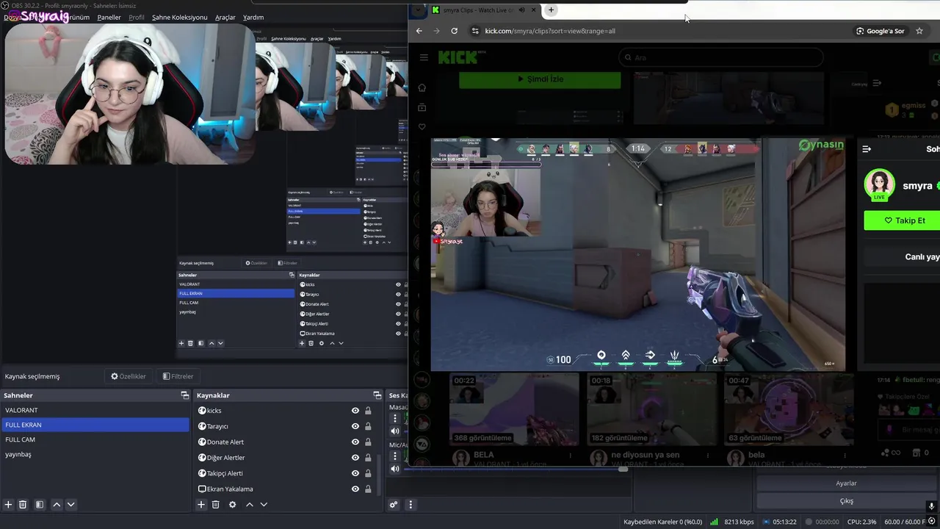Move source down in Kaynaklar toolbar
The image size is (940, 529).
[x=264, y=505]
